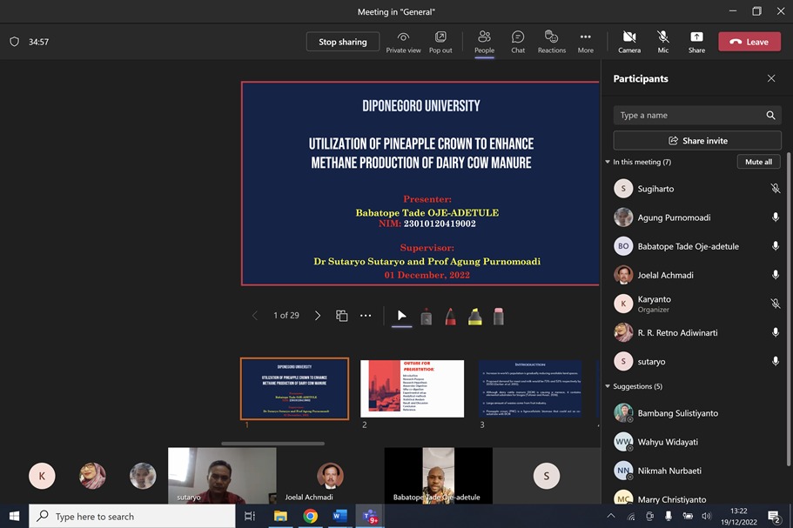Pop out the shared presentation
Image resolution: width=793 pixels, height=528 pixels.
coord(440,41)
